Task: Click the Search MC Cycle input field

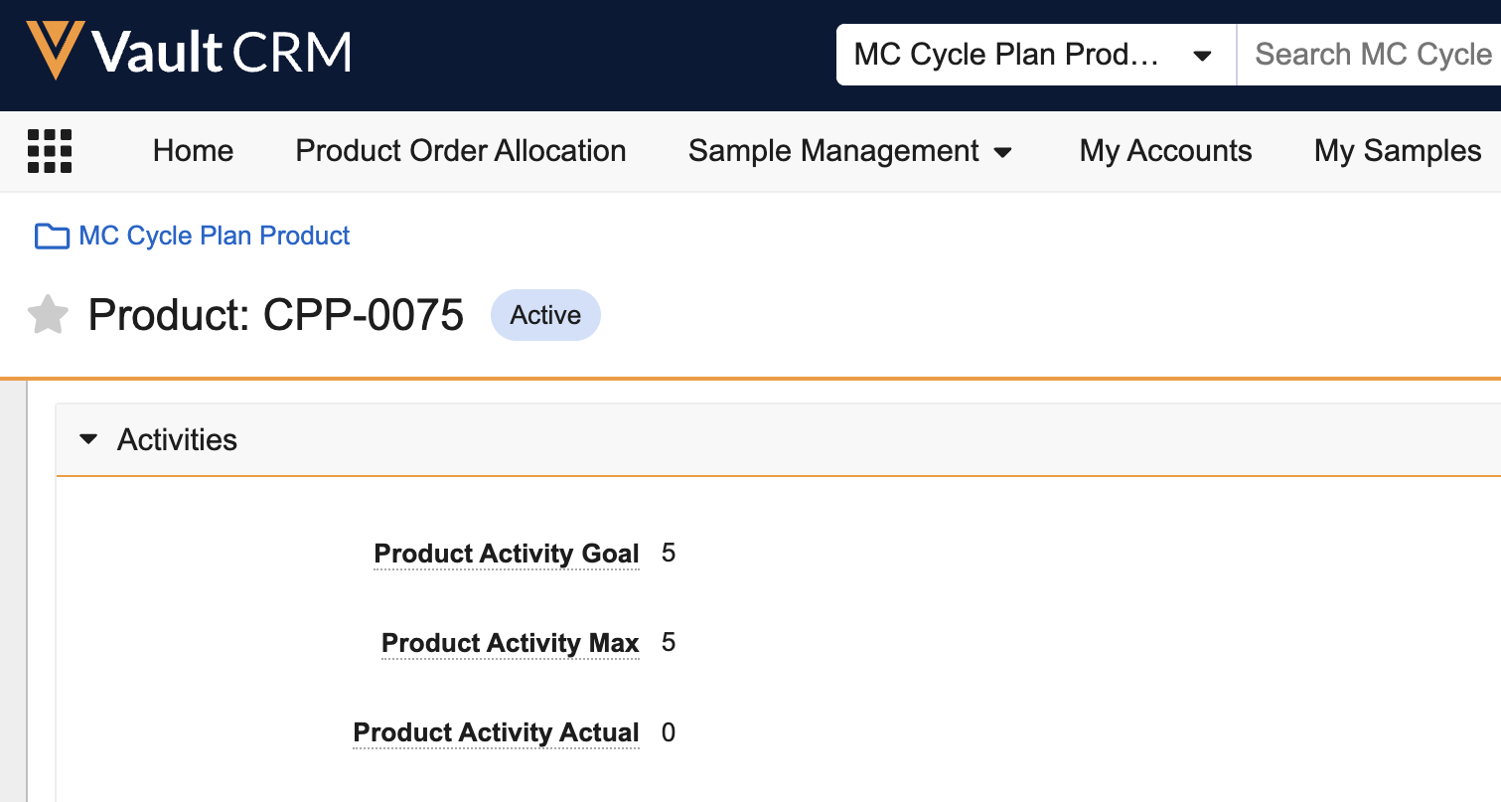Action: click(1371, 55)
